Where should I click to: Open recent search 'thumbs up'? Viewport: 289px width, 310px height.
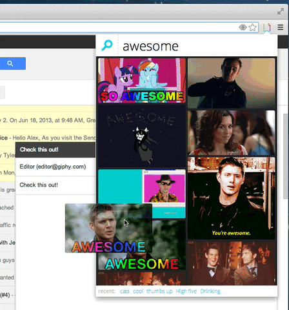point(159,291)
